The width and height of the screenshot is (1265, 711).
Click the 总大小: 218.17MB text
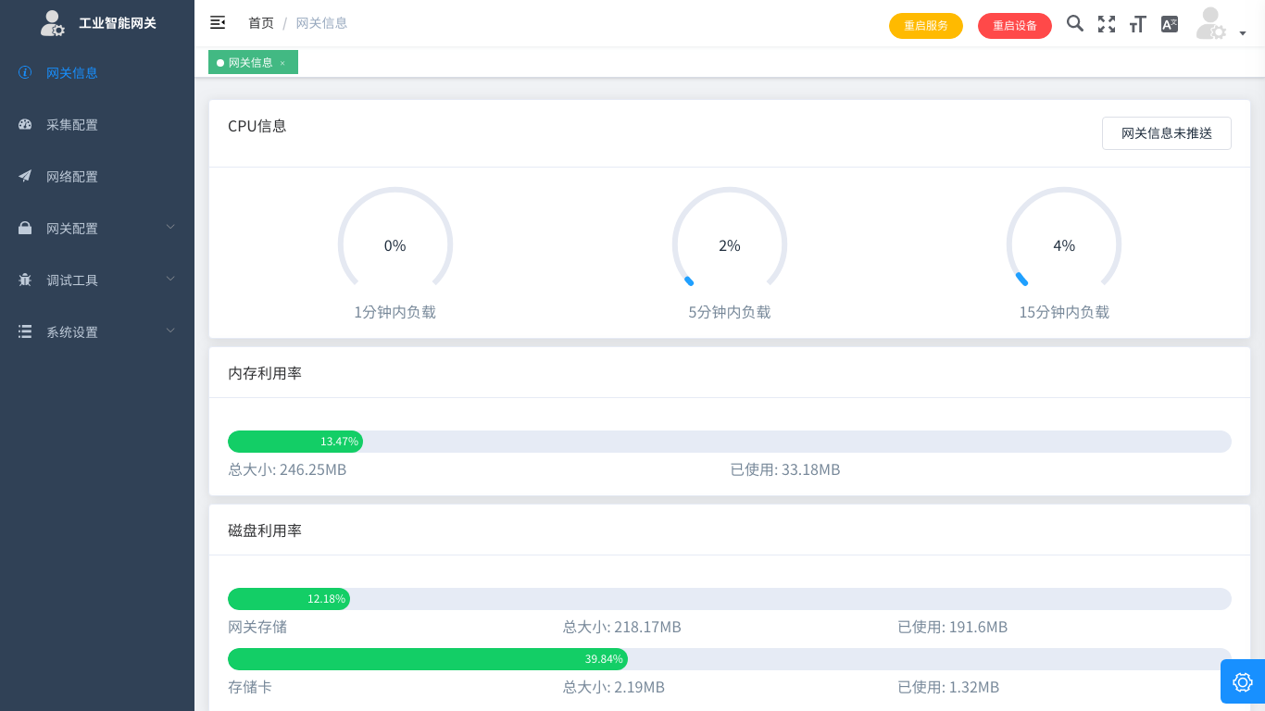622,627
